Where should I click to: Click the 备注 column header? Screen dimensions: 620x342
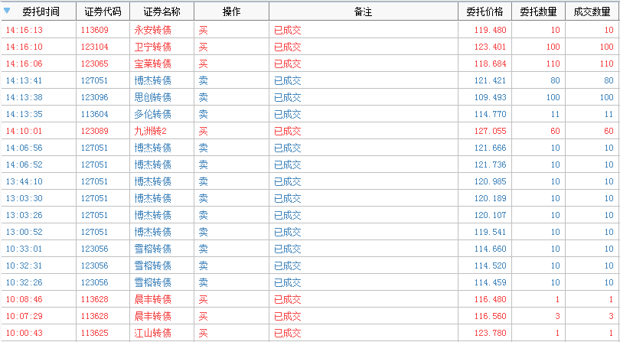tap(364, 11)
